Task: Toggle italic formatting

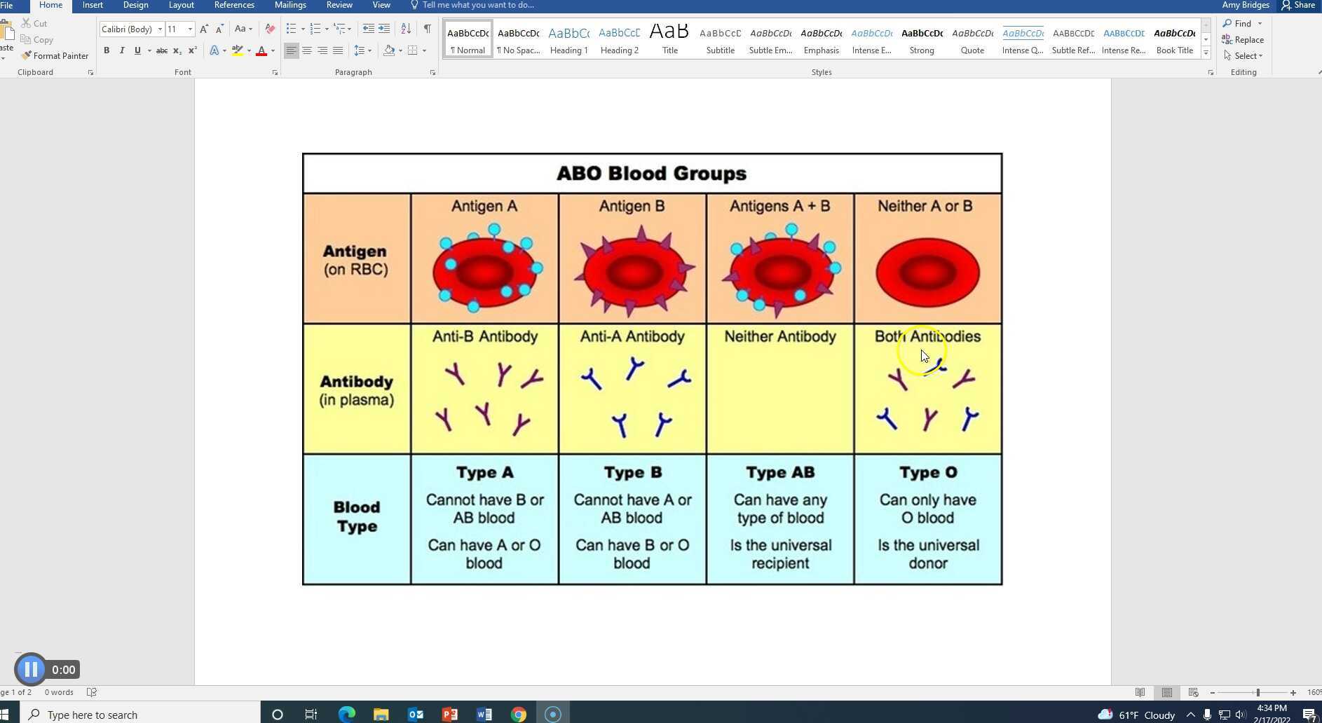Action: click(x=121, y=50)
